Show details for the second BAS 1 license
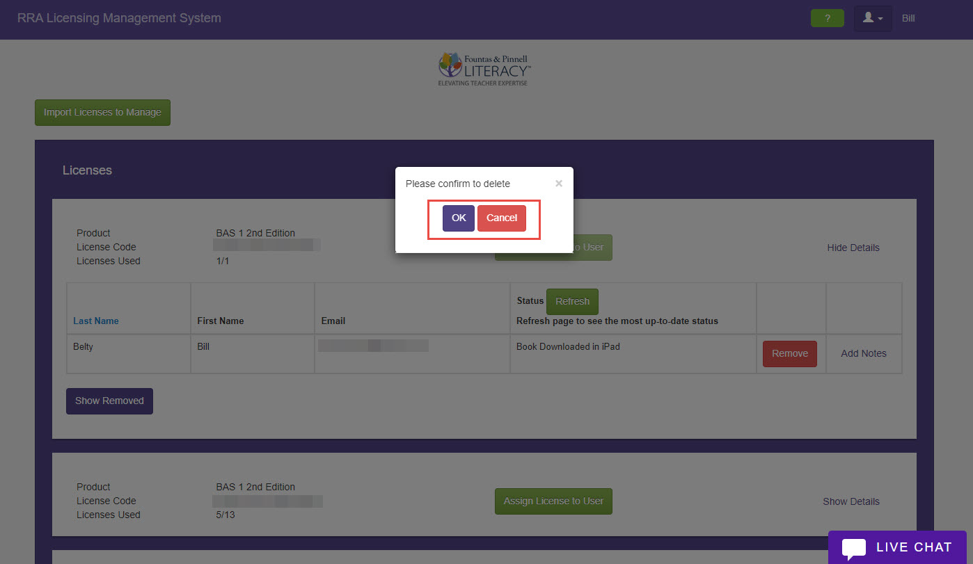Viewport: 973px width, 564px height. tap(851, 501)
